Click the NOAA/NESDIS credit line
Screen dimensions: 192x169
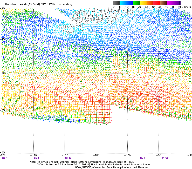[112, 167]
